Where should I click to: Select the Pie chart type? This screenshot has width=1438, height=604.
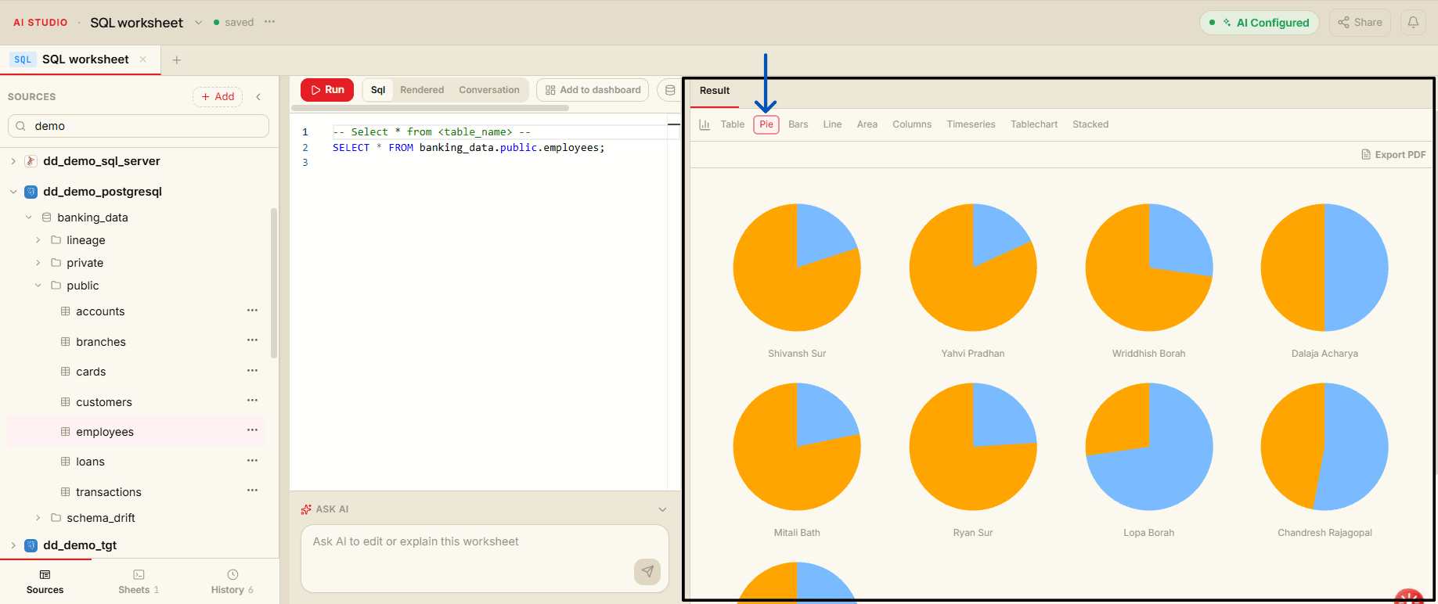pos(766,124)
